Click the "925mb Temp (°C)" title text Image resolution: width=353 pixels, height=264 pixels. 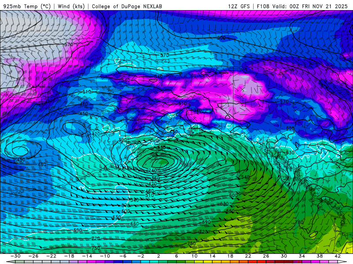coord(27,6)
